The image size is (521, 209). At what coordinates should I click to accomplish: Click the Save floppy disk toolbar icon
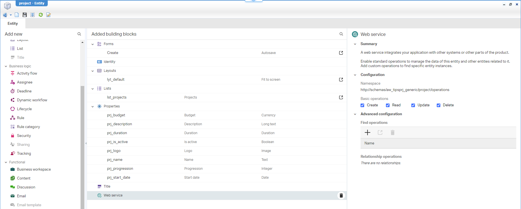[x=25, y=15]
